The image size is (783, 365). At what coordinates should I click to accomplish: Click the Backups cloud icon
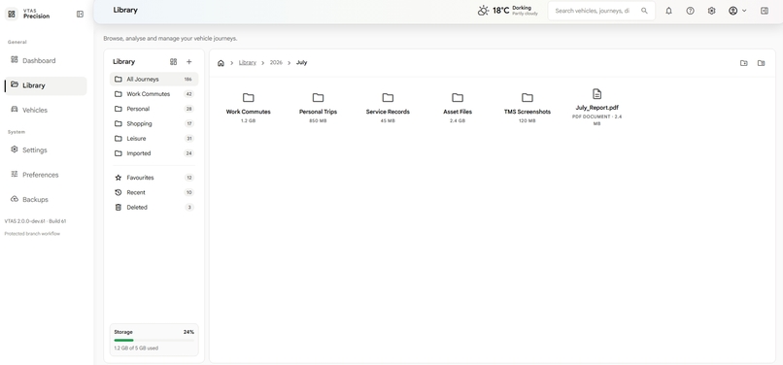click(14, 199)
